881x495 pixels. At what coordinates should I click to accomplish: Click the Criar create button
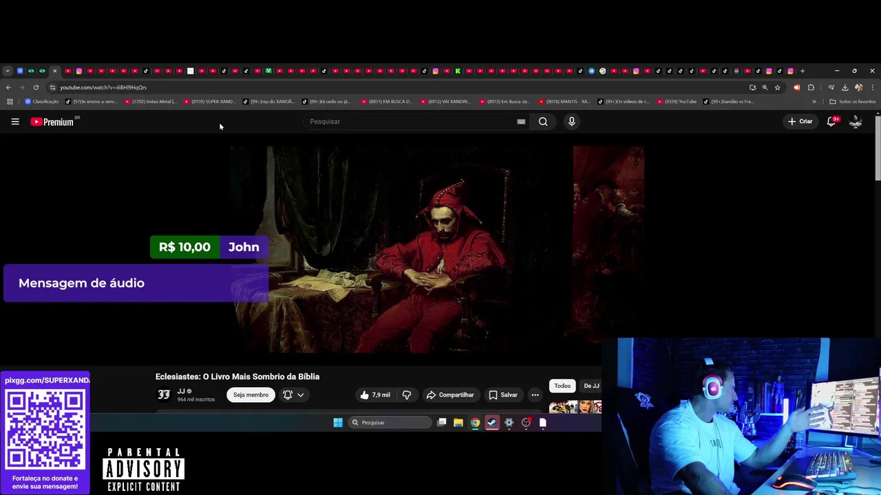coord(800,122)
